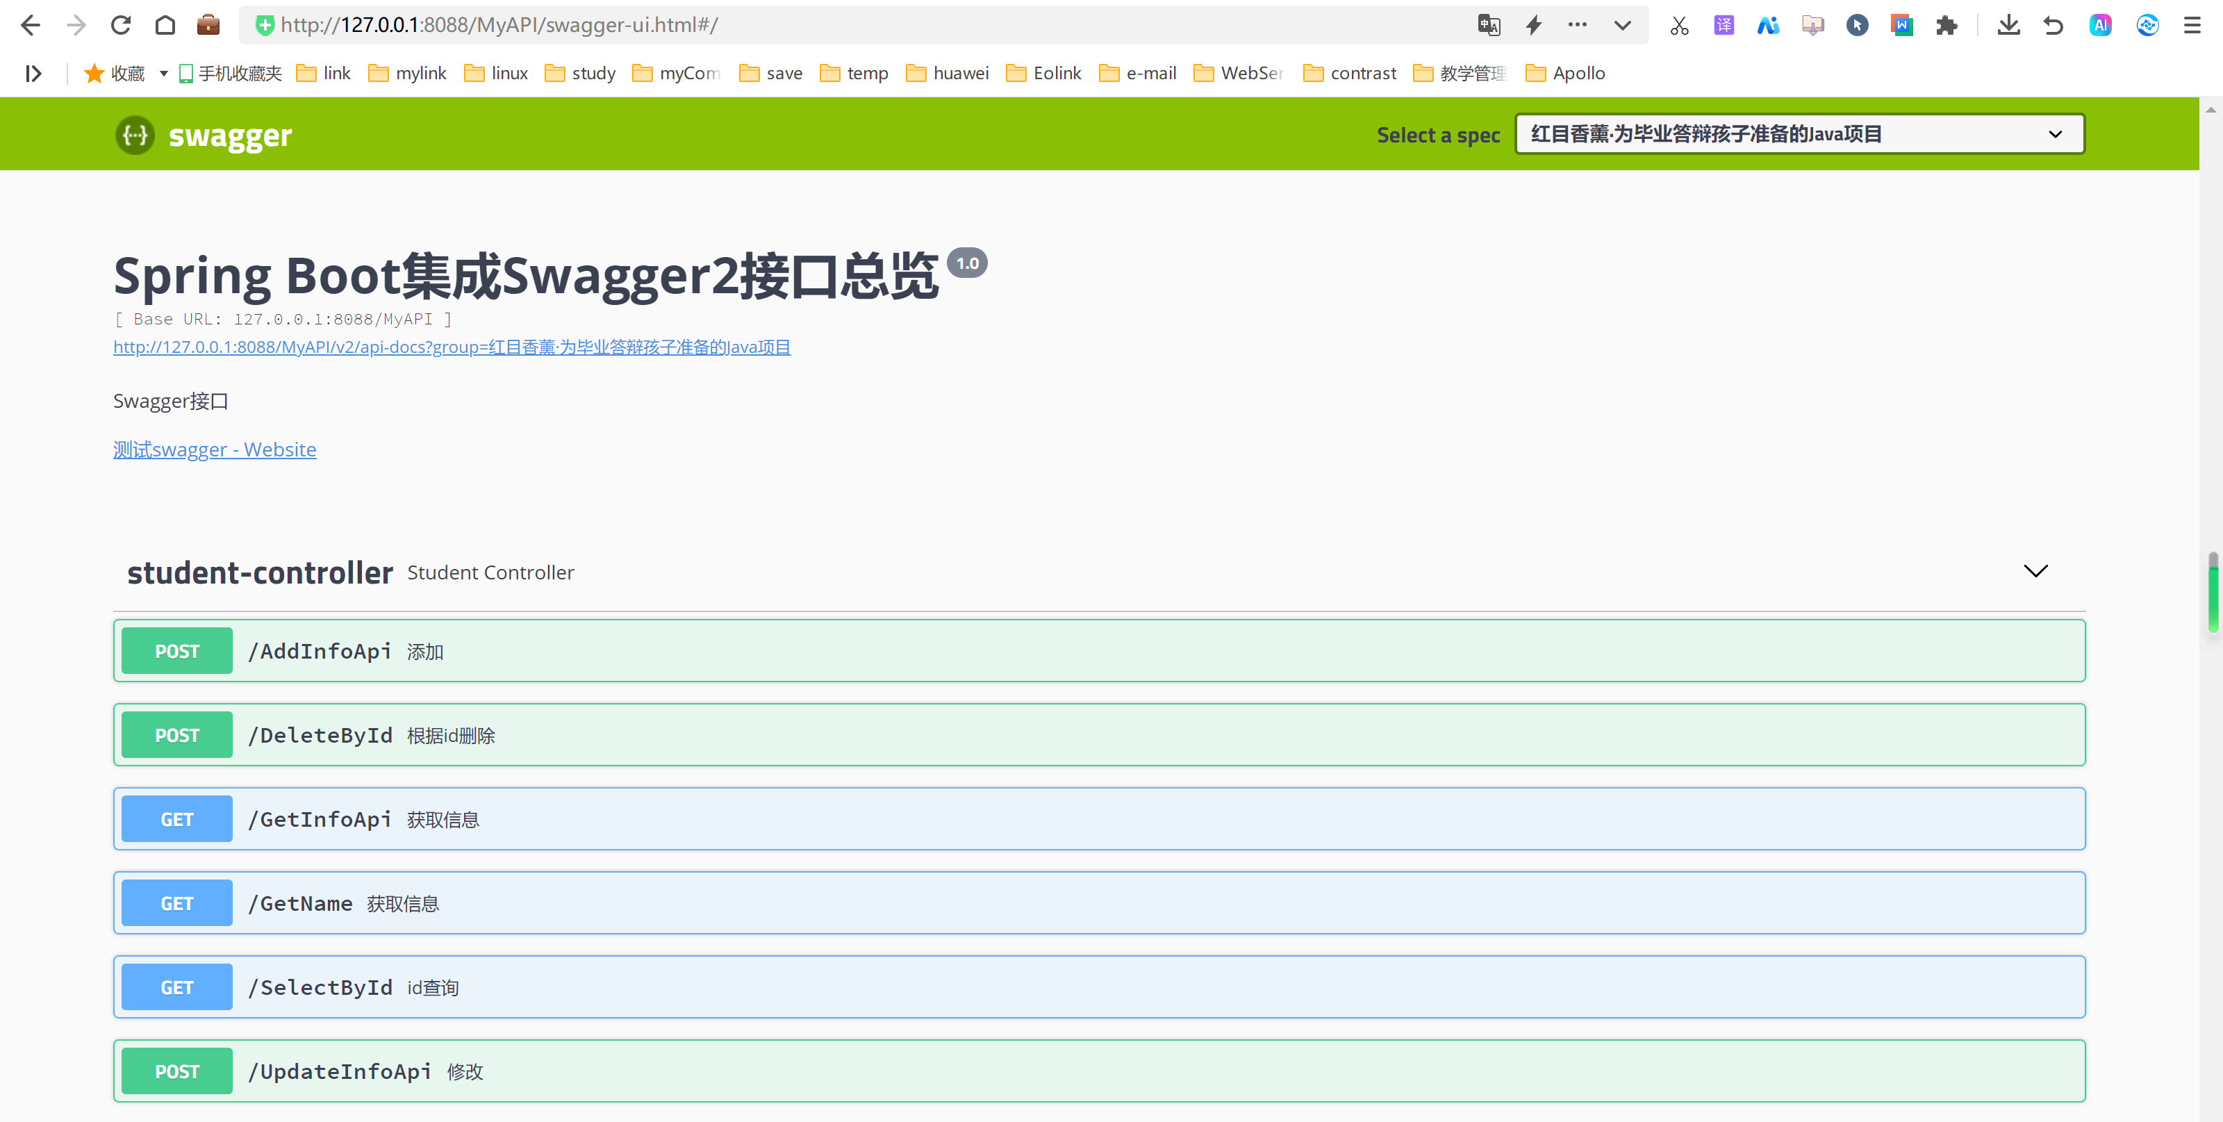Screen dimensions: 2223x1122
Task: Open the huawei bookmark folder
Action: (948, 74)
